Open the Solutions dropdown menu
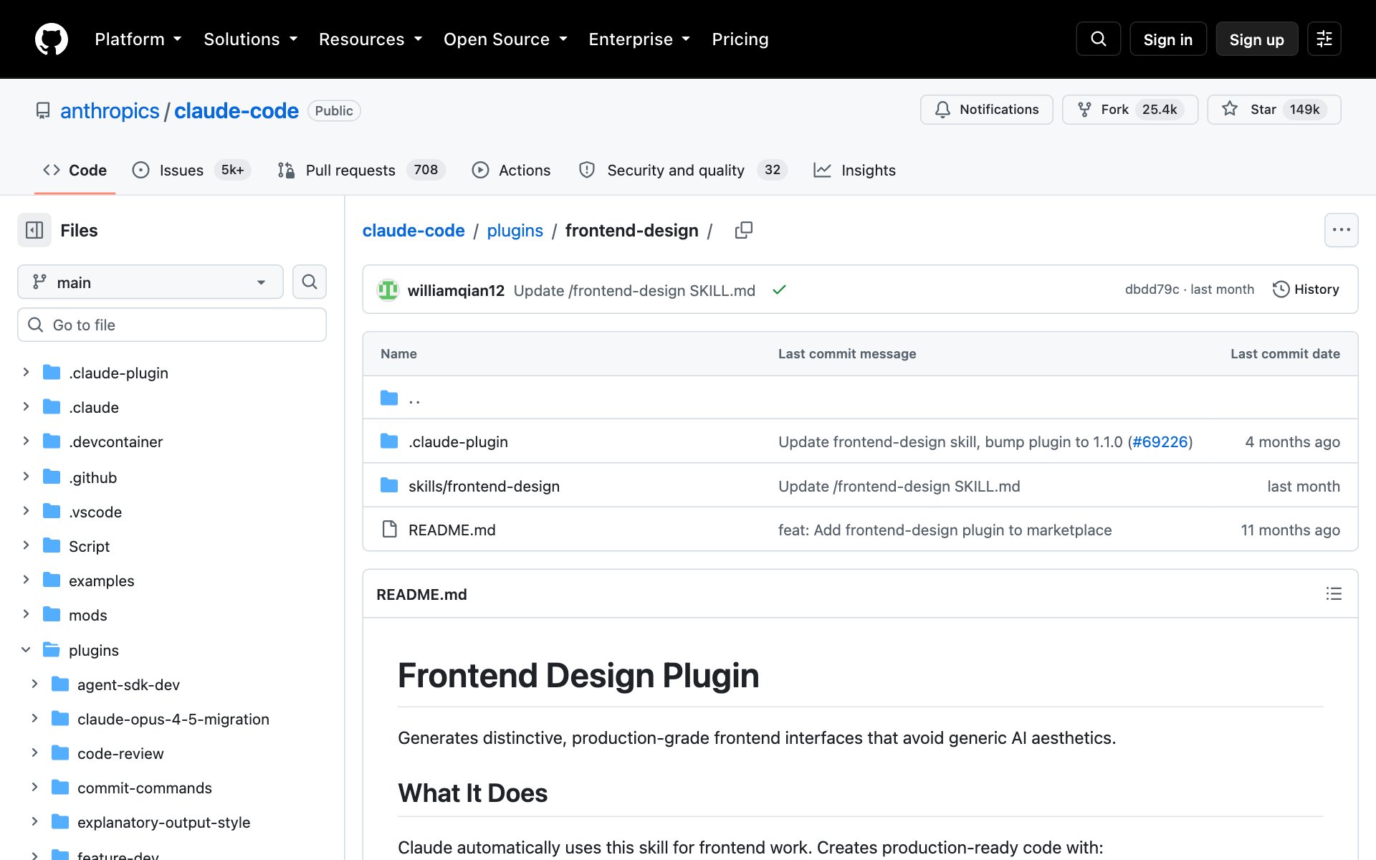 coord(250,39)
